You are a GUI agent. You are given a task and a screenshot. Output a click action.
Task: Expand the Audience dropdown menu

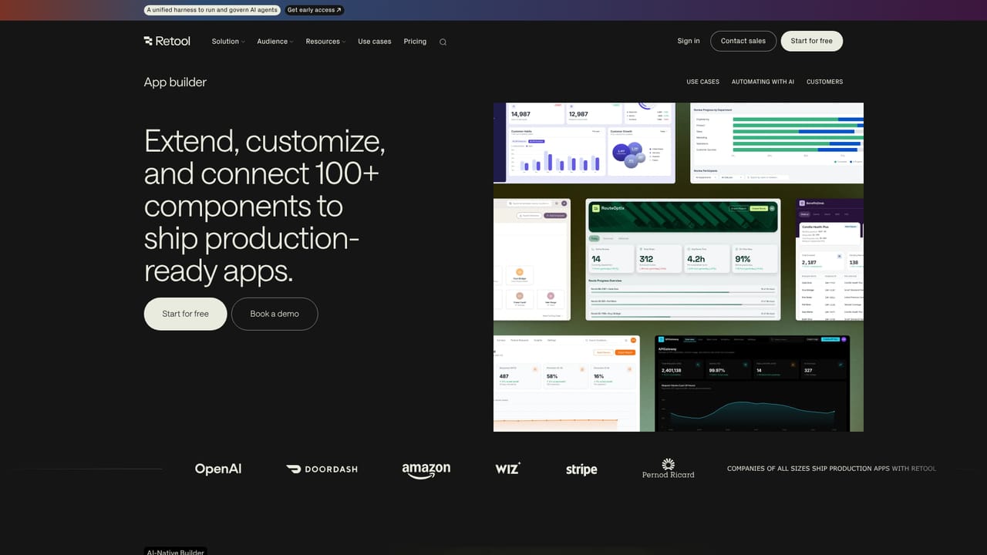click(275, 42)
